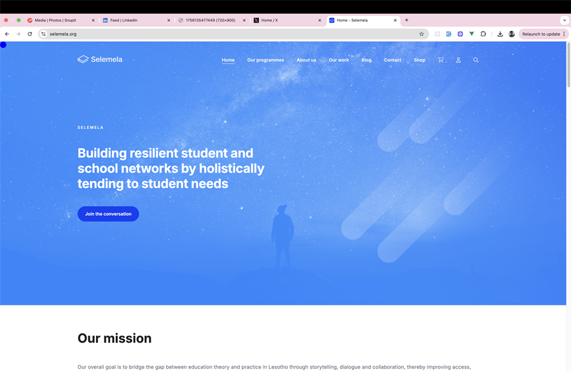Open the Downloads icon in toolbar
Image resolution: width=571 pixels, height=371 pixels.
click(x=500, y=34)
